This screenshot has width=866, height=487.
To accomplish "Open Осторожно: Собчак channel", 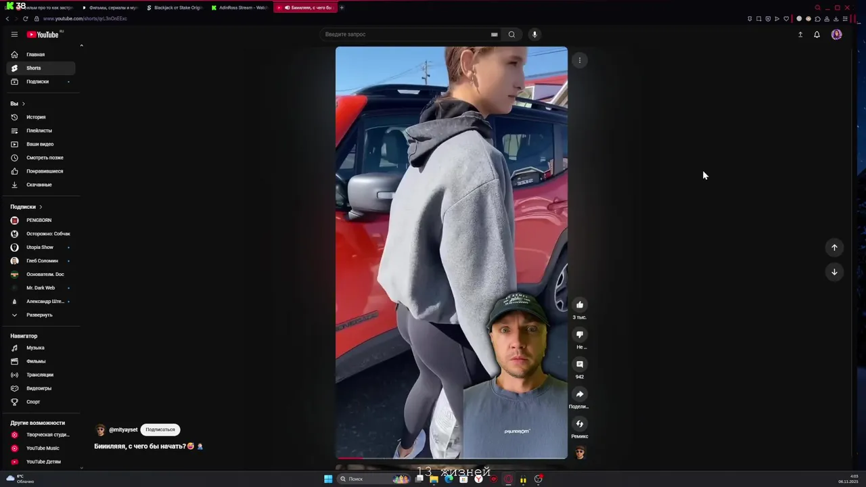I will (41, 234).
